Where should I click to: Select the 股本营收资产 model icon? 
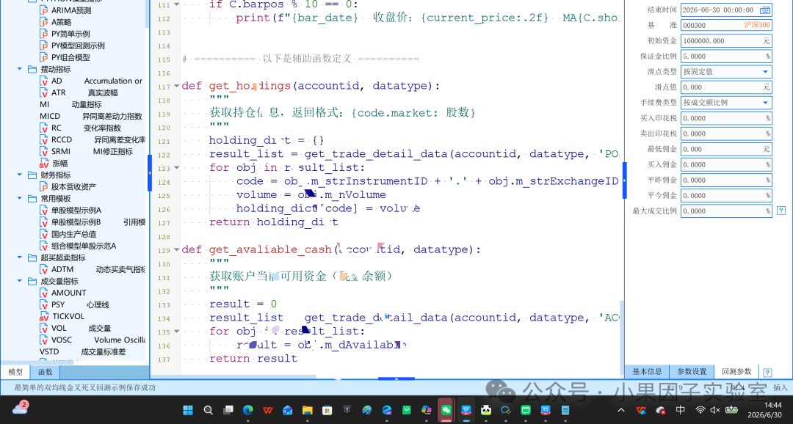pyautogui.click(x=44, y=187)
